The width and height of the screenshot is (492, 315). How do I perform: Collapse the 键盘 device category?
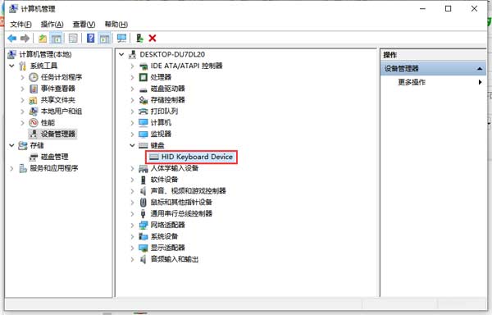(132, 145)
